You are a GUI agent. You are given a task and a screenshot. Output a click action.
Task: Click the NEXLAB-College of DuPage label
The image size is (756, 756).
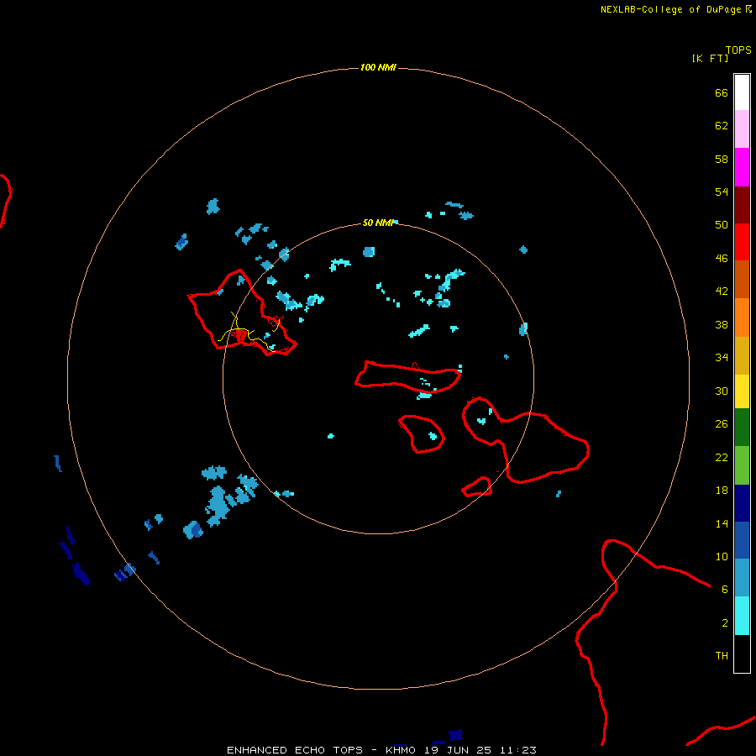coord(670,9)
